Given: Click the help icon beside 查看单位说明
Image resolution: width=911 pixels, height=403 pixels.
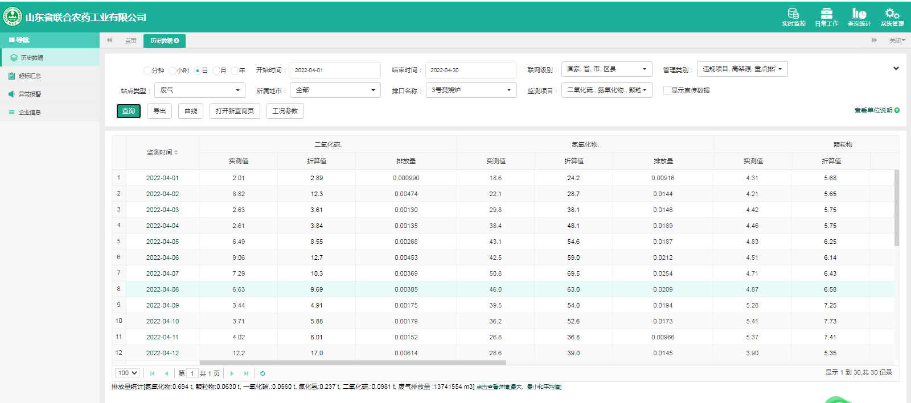Looking at the screenshot, I should (x=897, y=110).
